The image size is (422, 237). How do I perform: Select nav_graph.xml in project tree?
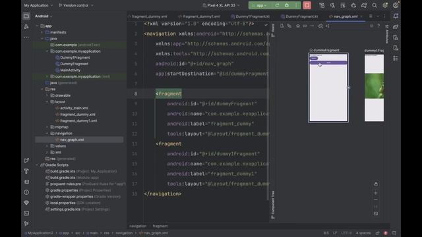(x=72, y=140)
